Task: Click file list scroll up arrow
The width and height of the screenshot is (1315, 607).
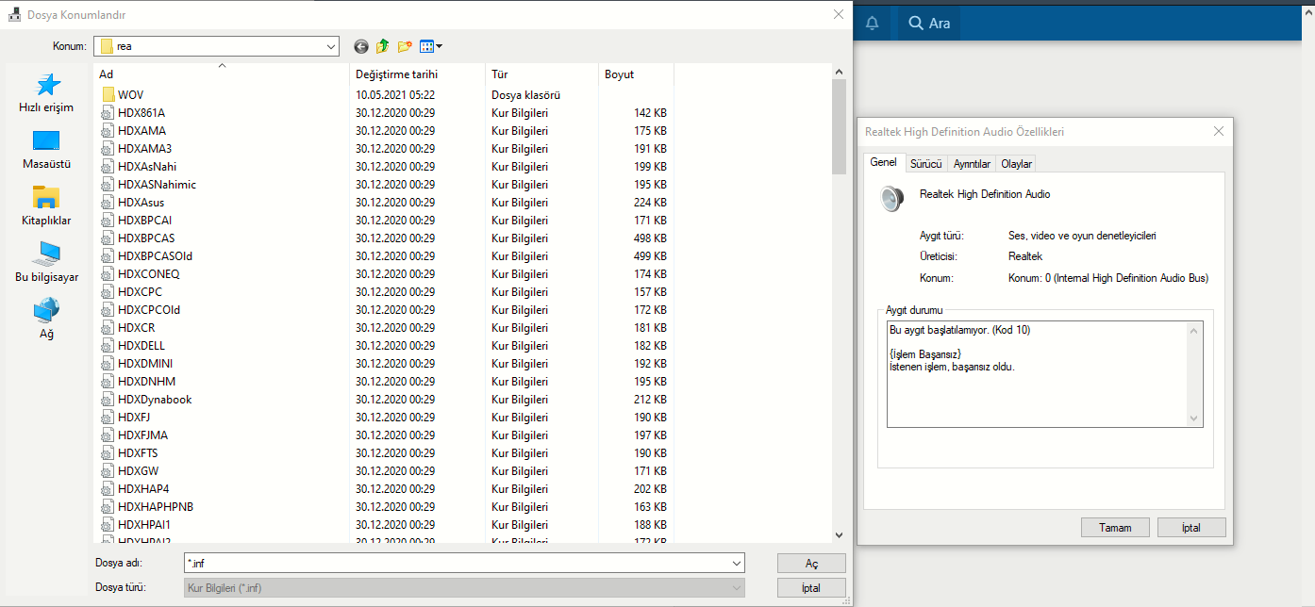Action: (x=839, y=72)
